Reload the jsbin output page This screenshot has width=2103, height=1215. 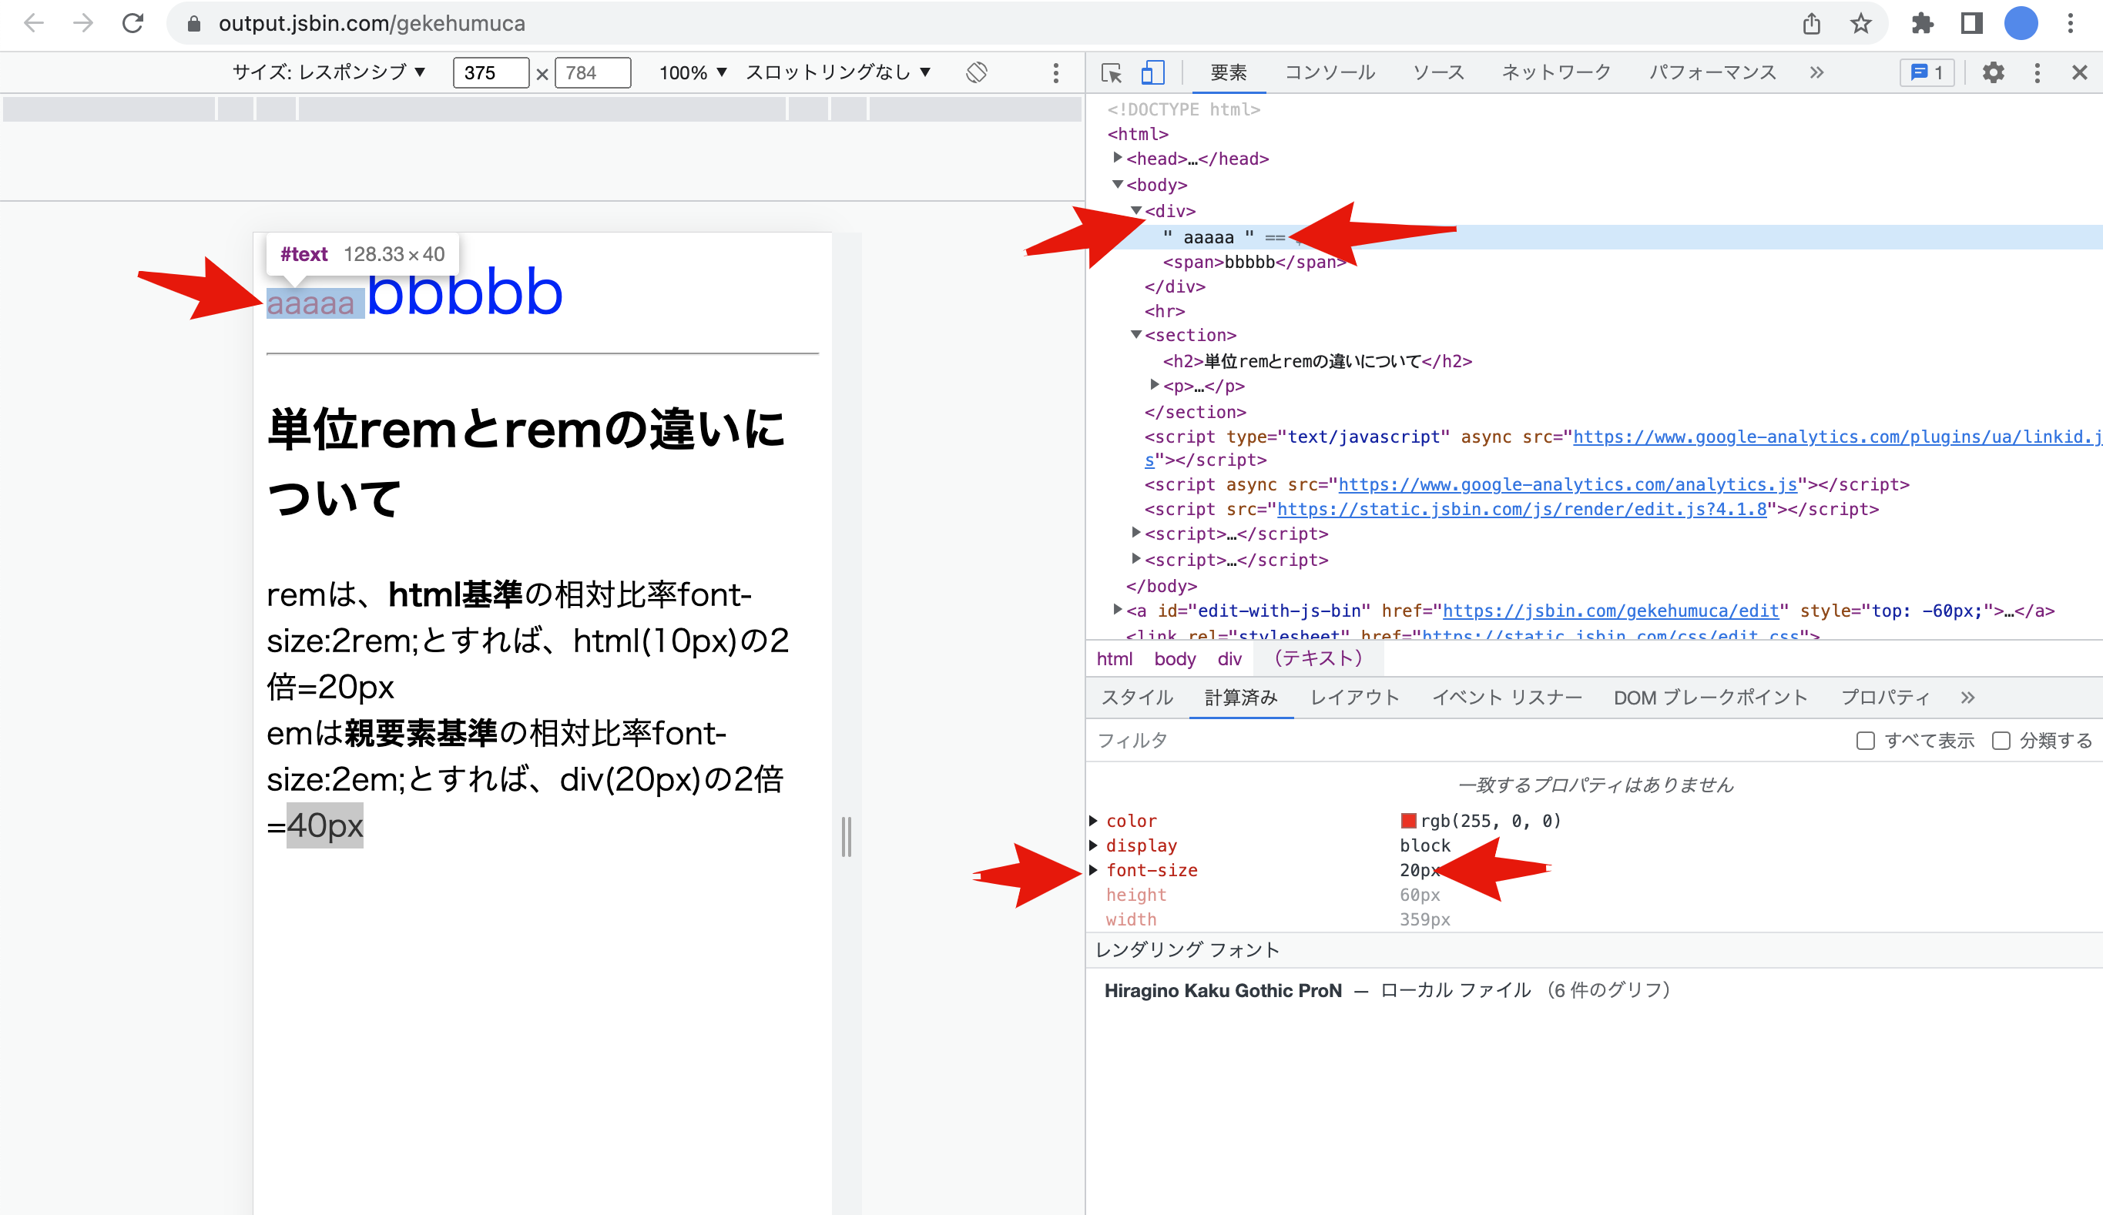pos(132,23)
